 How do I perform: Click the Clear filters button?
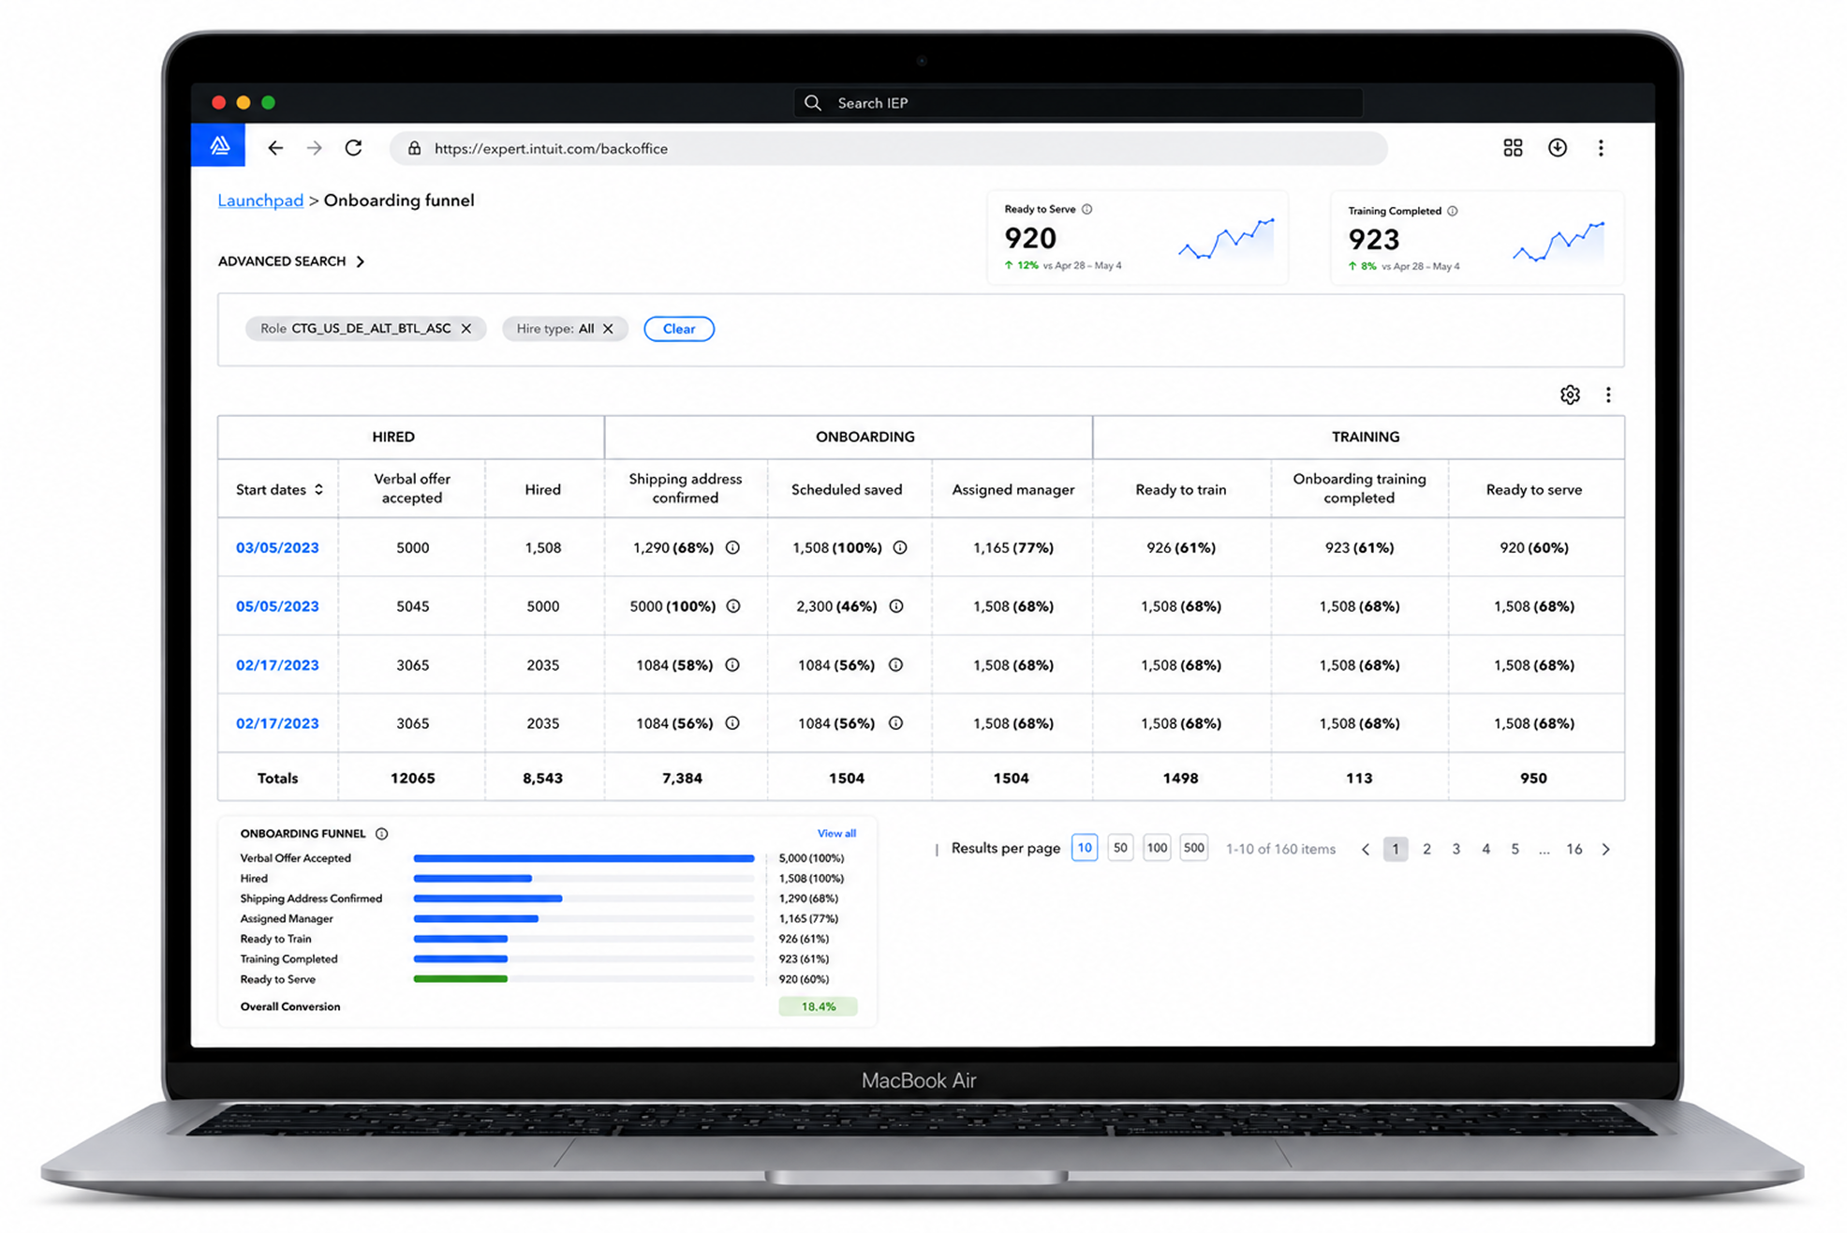click(x=679, y=329)
